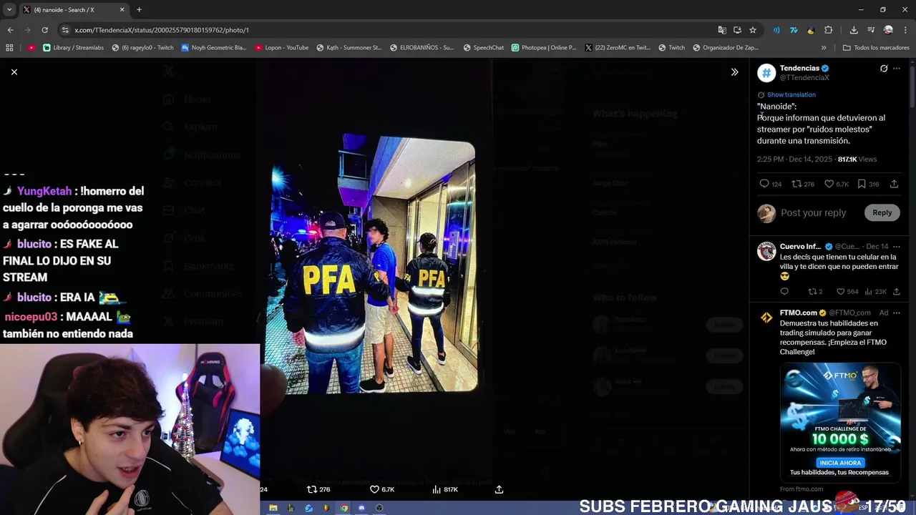View analytics of Cuervo's comment showing 23K

pos(876,291)
